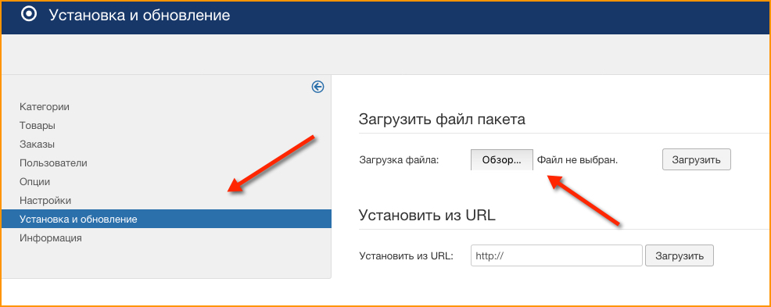The image size is (771, 307).
Task: Click Загрузить next to the URL field
Action: (679, 256)
